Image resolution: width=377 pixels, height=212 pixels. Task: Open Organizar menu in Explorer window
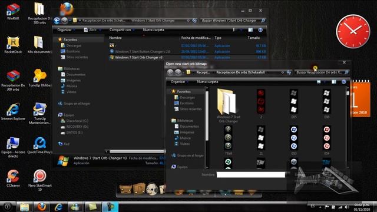point(66,30)
